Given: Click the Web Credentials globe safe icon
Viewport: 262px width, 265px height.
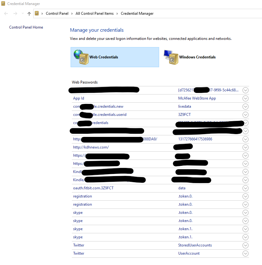Looking at the screenshot, I should 81,57.
